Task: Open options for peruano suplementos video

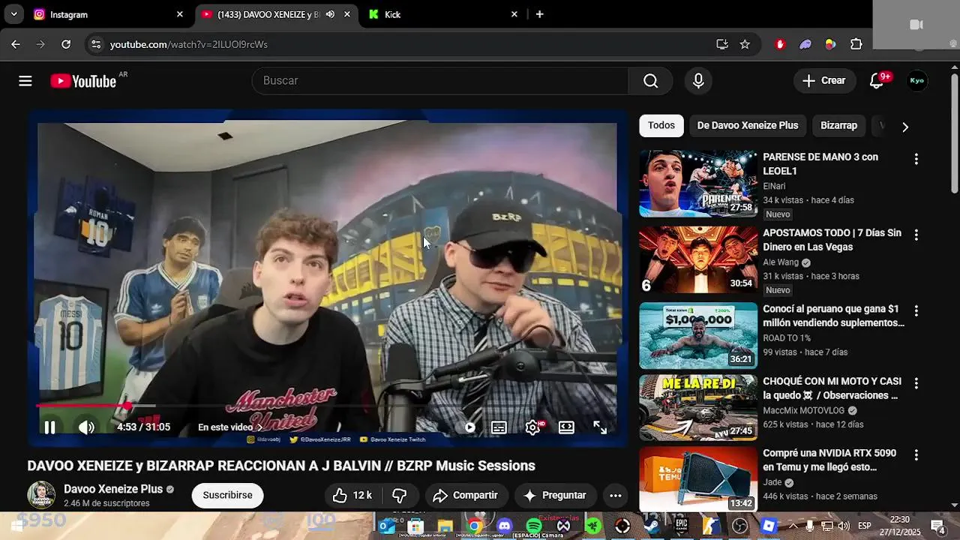Action: (x=916, y=310)
